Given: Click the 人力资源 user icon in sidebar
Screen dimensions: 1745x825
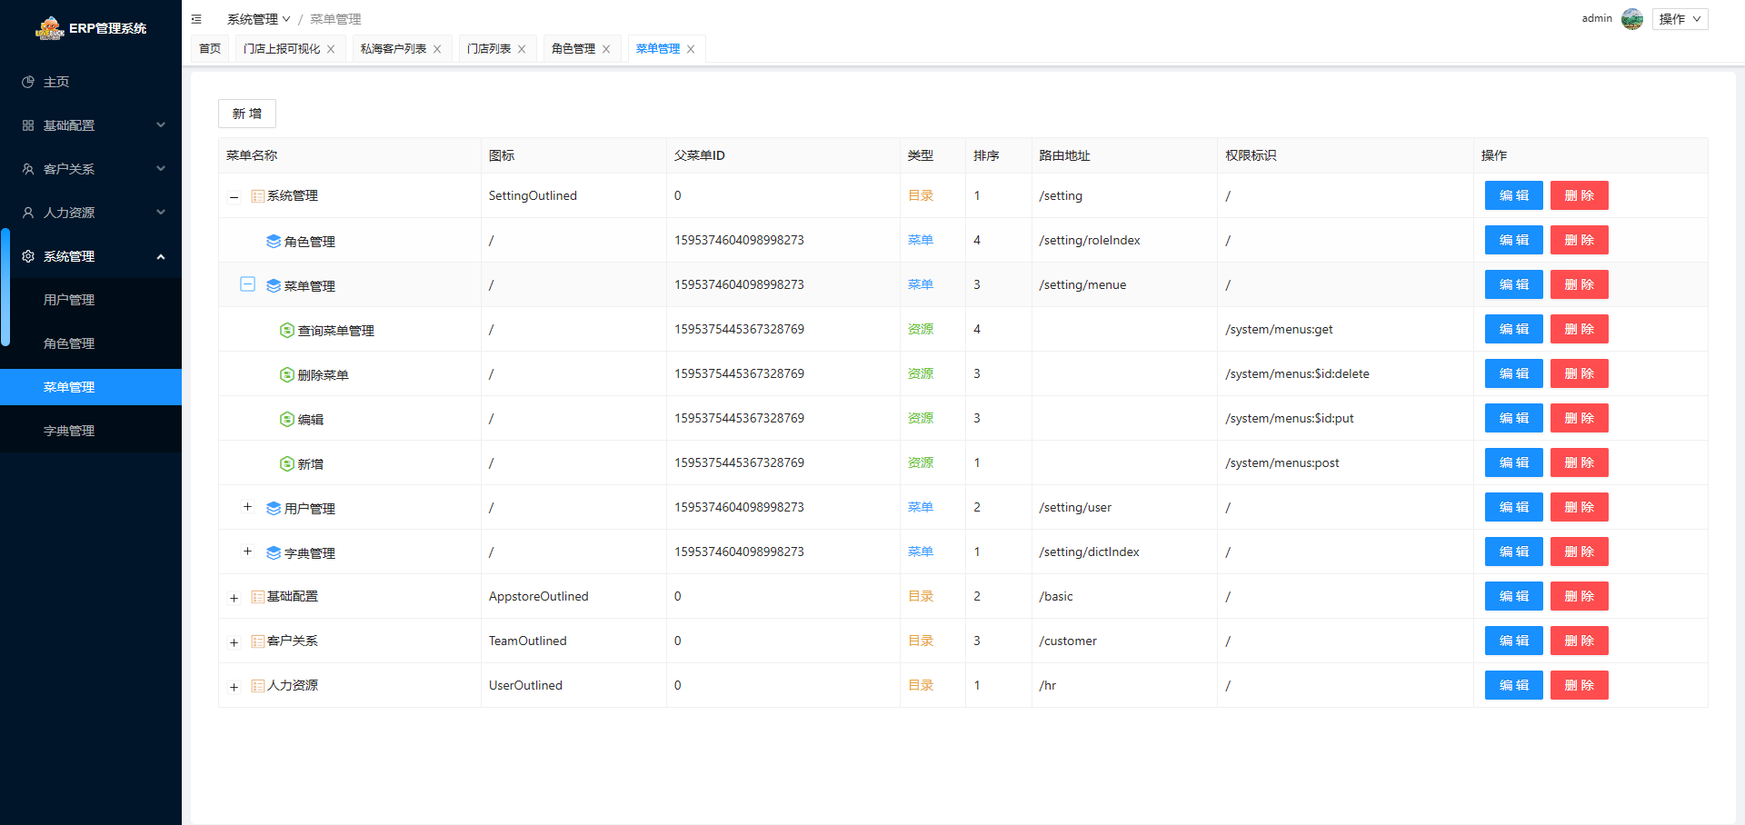Looking at the screenshot, I should click(28, 213).
